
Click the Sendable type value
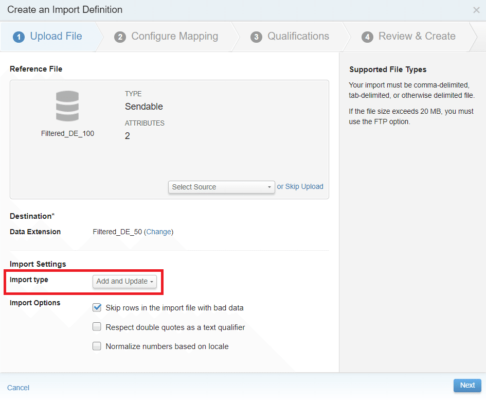point(144,107)
